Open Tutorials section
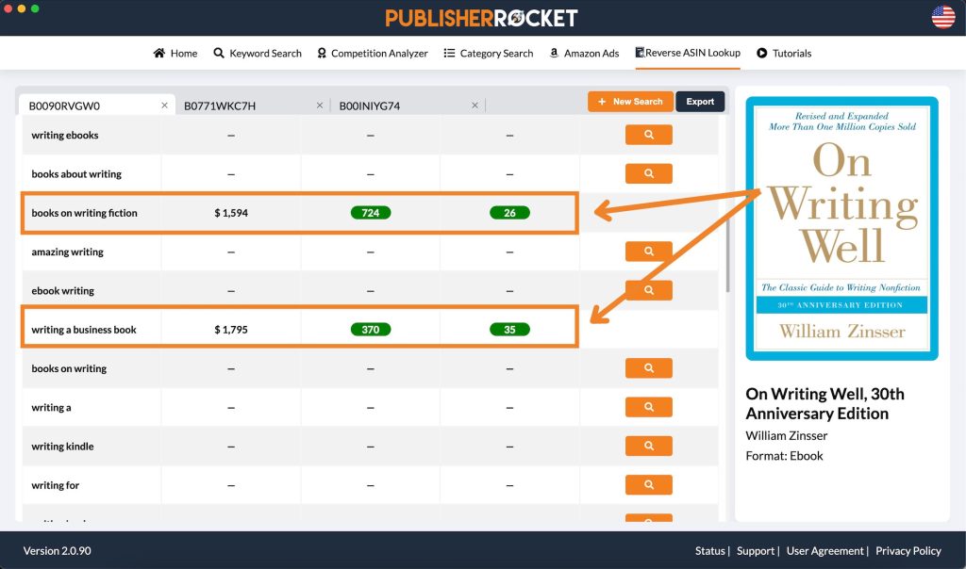The width and height of the screenshot is (966, 569). point(784,53)
